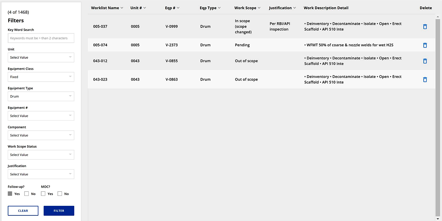442x221 pixels.
Task: Open the Equipment Class selector showing Fixed
Action: pyautogui.click(x=41, y=77)
